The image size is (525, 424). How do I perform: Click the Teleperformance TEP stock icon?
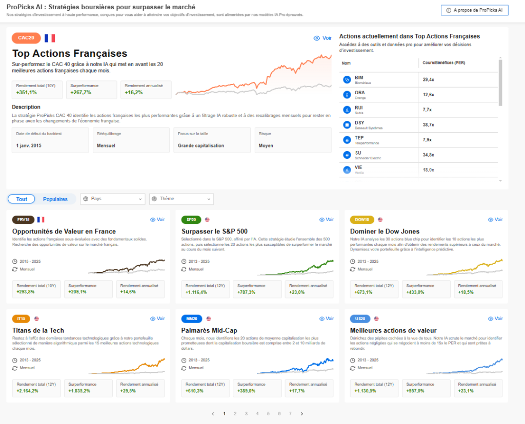coord(347,140)
